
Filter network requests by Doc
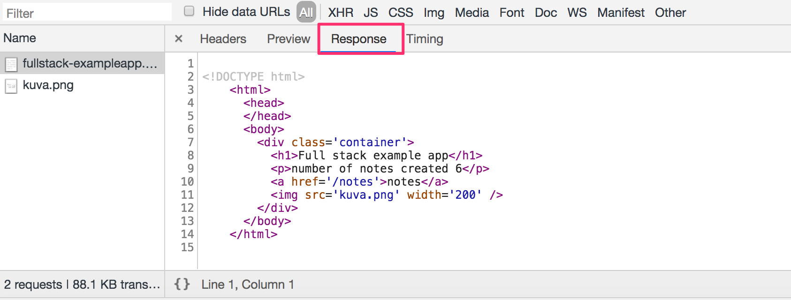coord(546,13)
